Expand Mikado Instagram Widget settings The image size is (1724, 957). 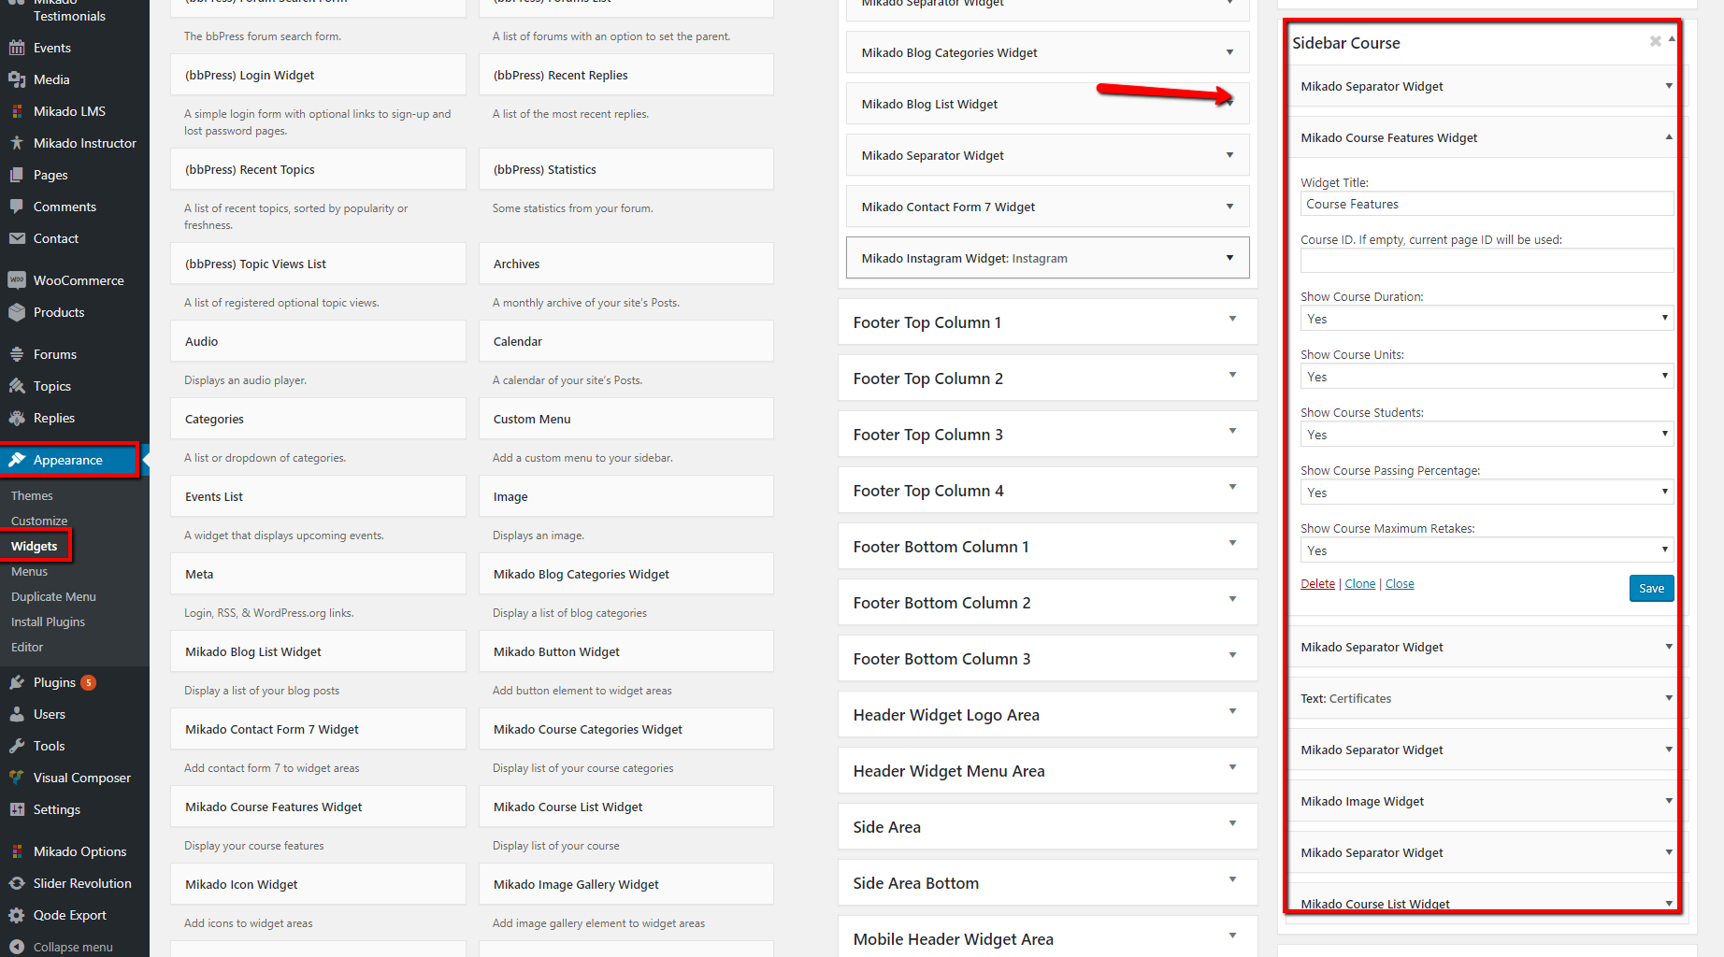[x=1229, y=258]
